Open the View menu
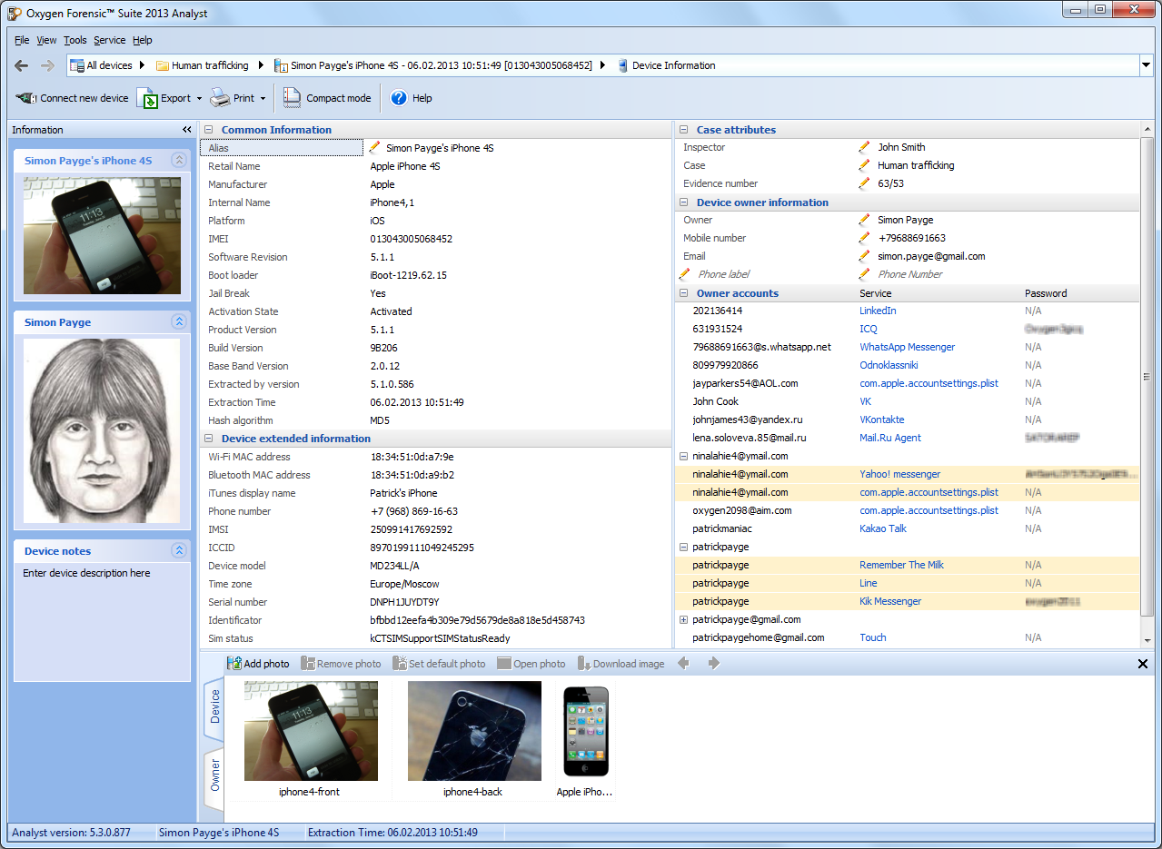Viewport: 1162px width, 849px height. point(46,40)
